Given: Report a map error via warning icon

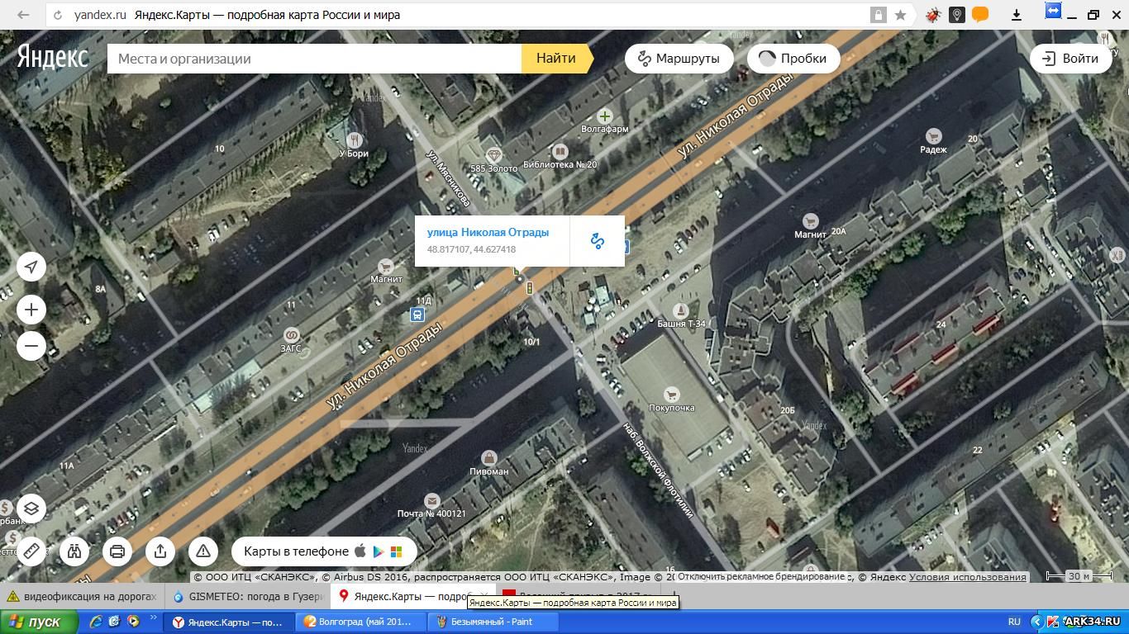Looking at the screenshot, I should [203, 551].
